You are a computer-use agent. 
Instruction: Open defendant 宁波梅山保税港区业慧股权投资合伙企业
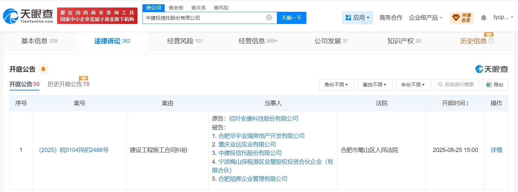pyautogui.click(x=273, y=166)
